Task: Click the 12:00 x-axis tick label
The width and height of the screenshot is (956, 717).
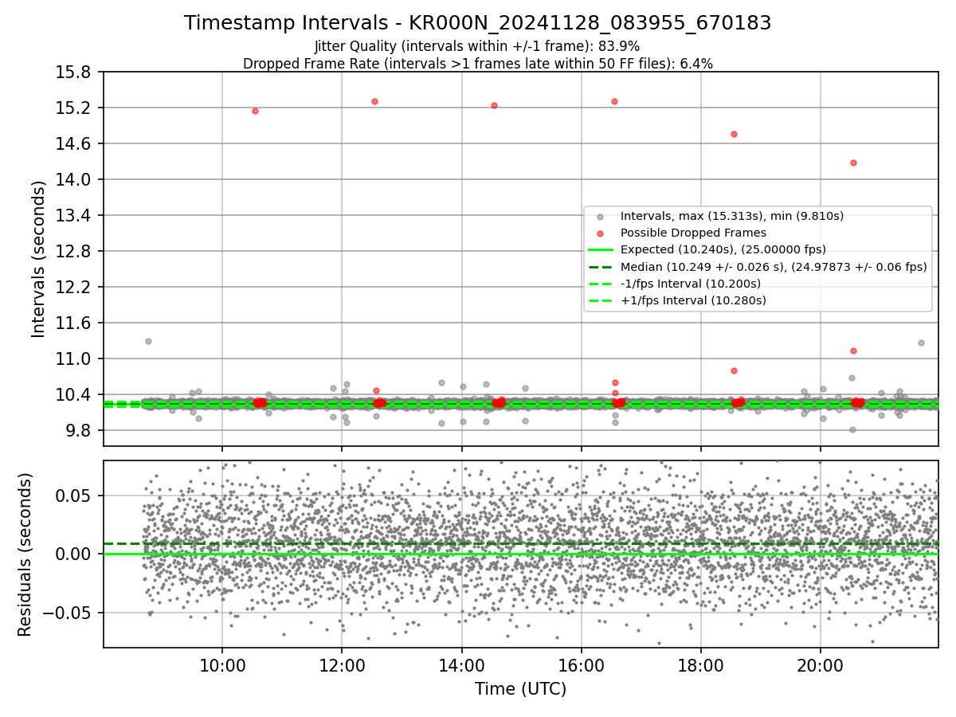Action: click(342, 664)
